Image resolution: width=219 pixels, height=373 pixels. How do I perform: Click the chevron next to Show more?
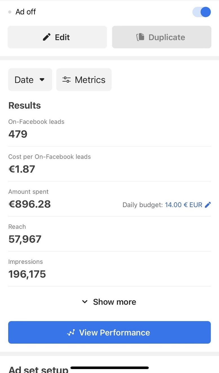coord(85,302)
